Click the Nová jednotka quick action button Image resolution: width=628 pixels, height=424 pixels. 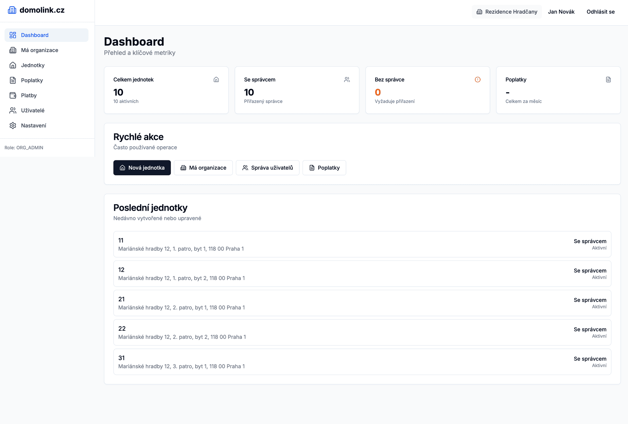tap(142, 168)
